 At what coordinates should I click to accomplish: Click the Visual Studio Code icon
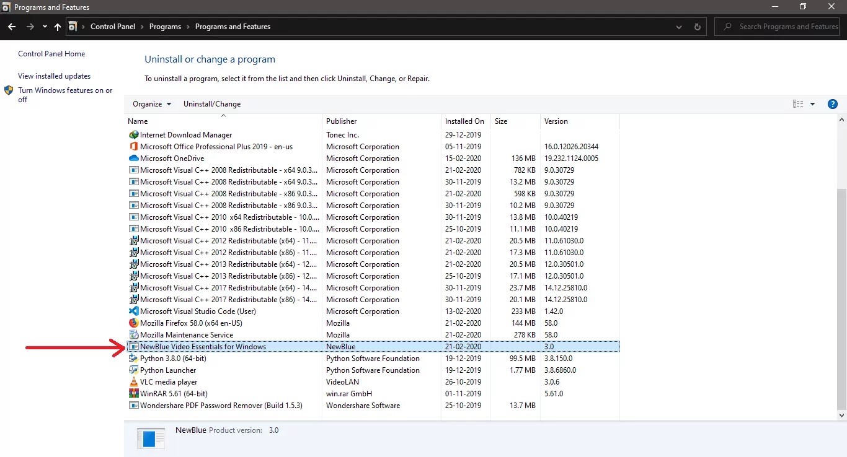pyautogui.click(x=133, y=311)
